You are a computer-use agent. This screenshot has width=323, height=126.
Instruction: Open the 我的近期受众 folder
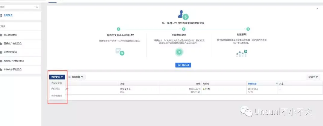click(x=10, y=35)
